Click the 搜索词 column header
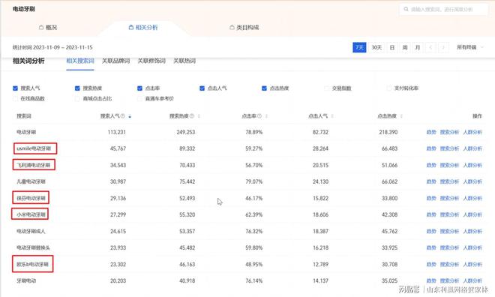Screen dimensions: 495x297 point(24,116)
